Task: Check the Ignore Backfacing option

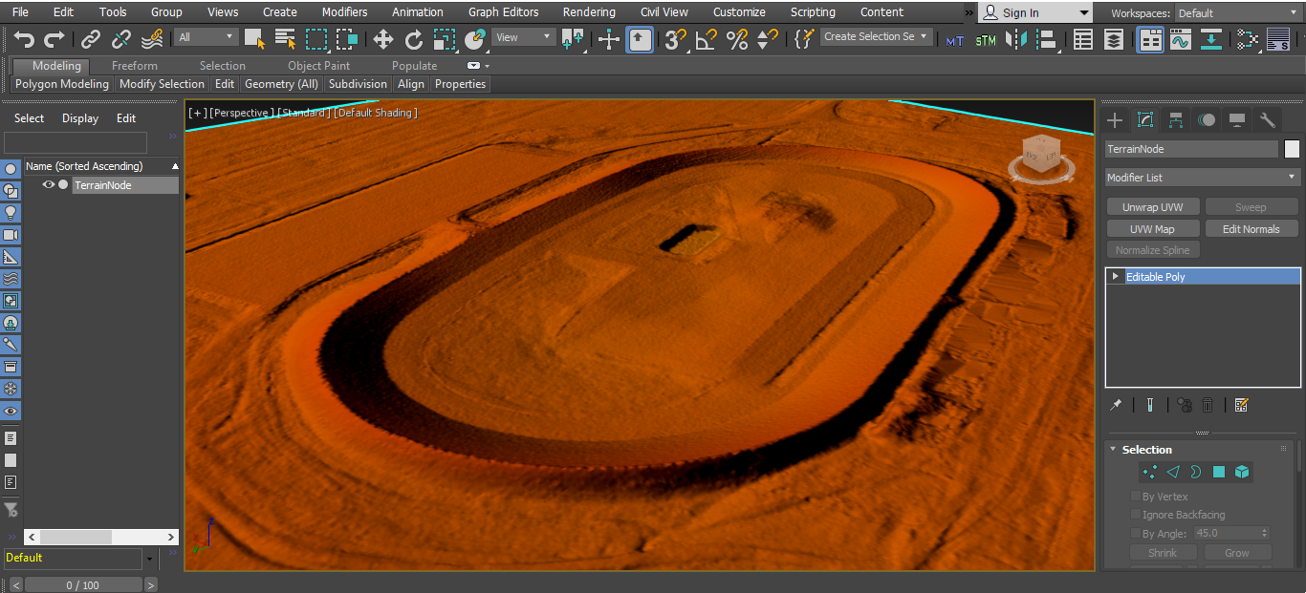Action: tap(1136, 515)
